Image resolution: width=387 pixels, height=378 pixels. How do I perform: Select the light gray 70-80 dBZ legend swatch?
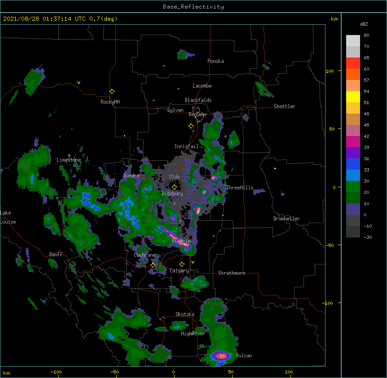pos(353,41)
